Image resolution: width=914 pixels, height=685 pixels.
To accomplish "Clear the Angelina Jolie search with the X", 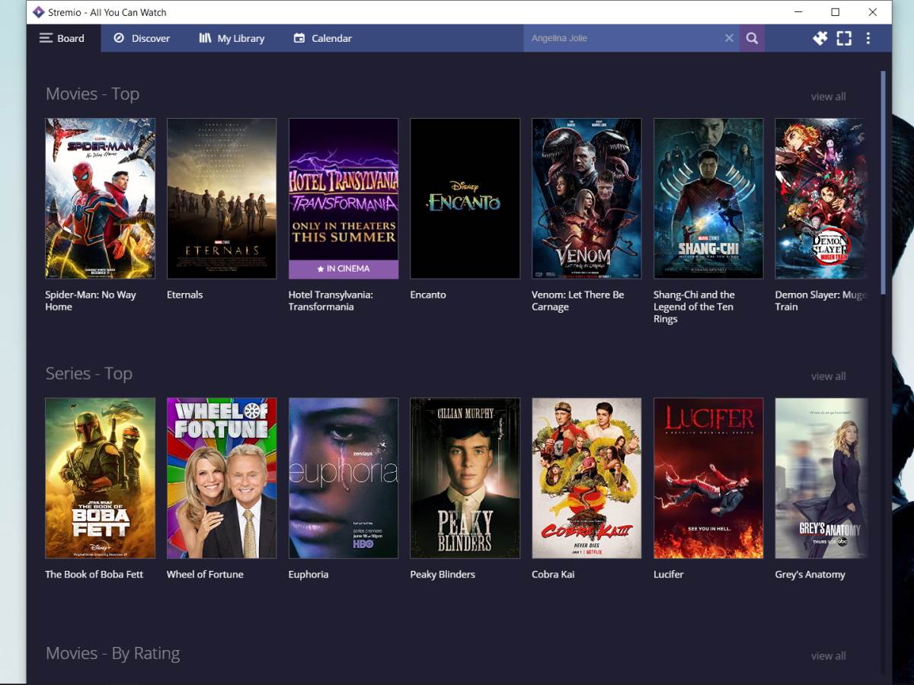I will [729, 37].
